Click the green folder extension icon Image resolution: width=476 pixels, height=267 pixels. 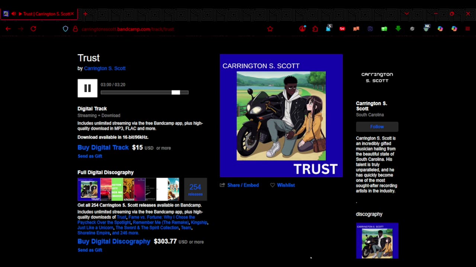(384, 29)
